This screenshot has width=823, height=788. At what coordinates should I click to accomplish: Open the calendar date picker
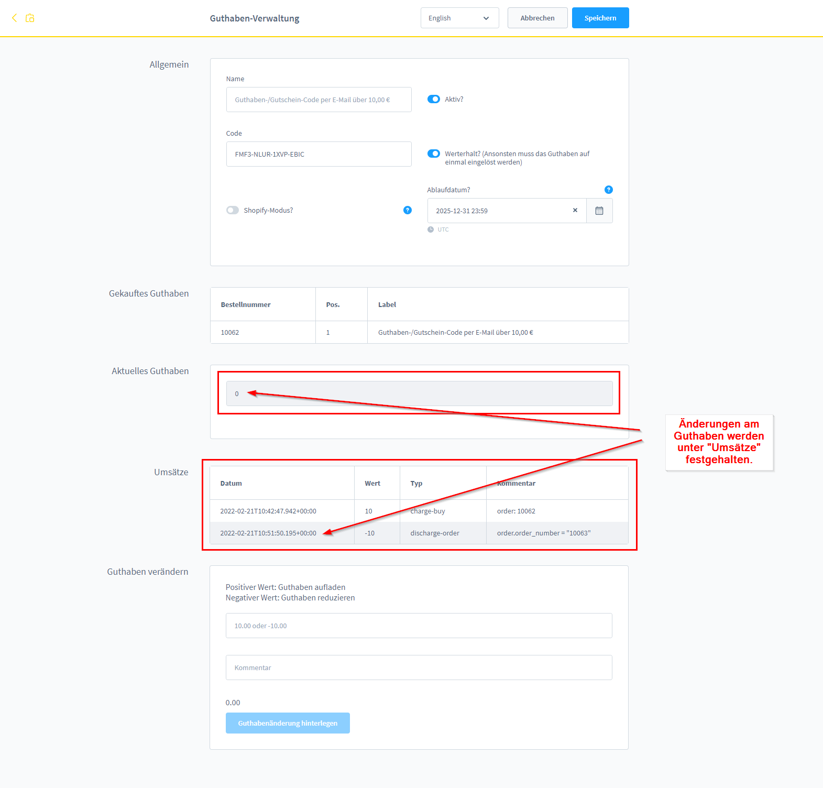[599, 211]
